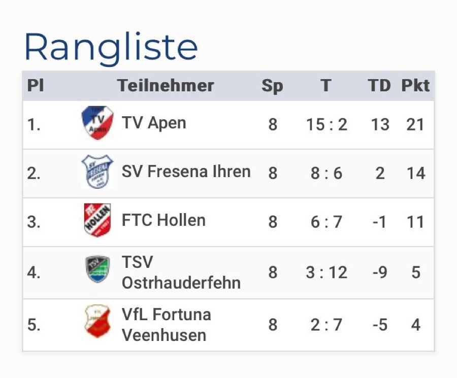Image resolution: width=457 pixels, height=378 pixels.
Task: Click the FTC Hollen club logo
Action: click(97, 220)
